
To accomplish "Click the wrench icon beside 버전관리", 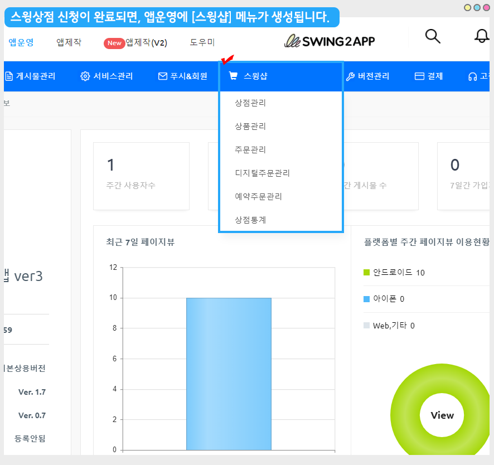I will click(x=350, y=76).
